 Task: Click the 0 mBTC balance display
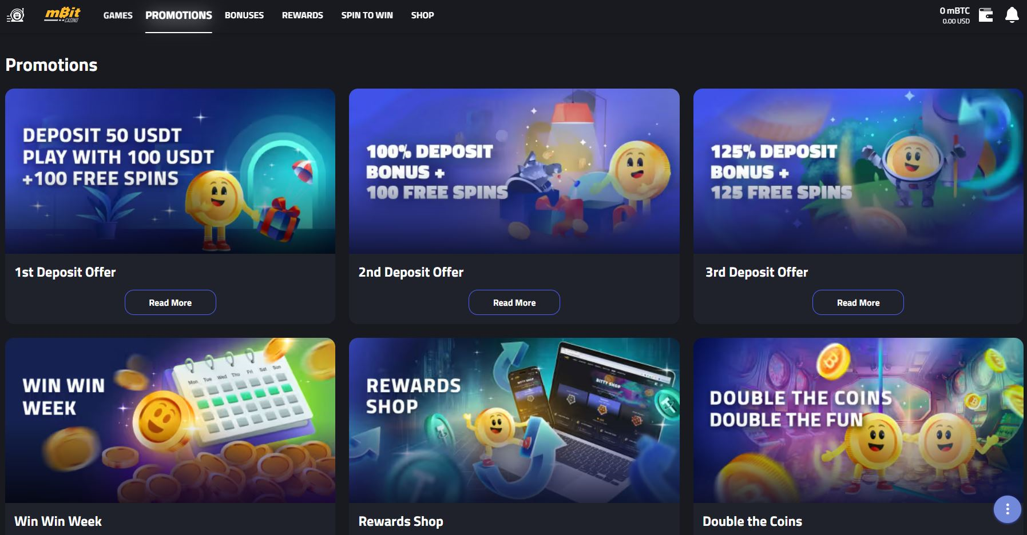955,15
